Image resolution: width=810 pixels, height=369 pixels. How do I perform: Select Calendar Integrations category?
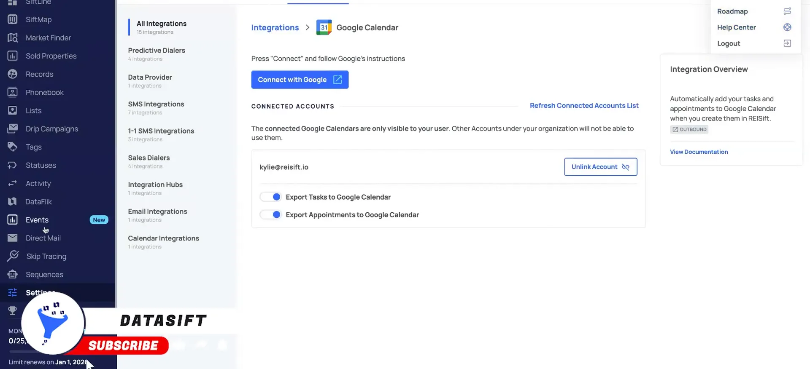tap(163, 242)
